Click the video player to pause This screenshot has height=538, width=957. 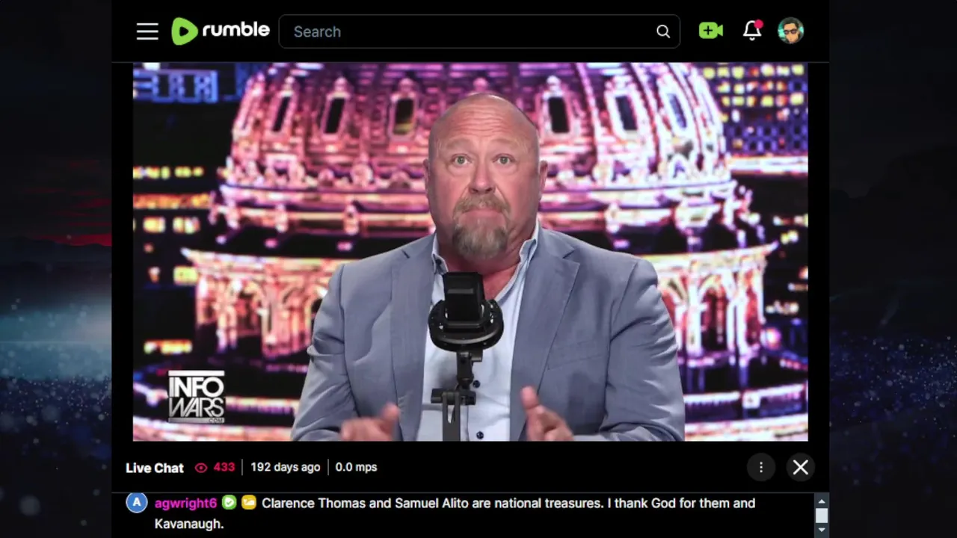[470, 252]
